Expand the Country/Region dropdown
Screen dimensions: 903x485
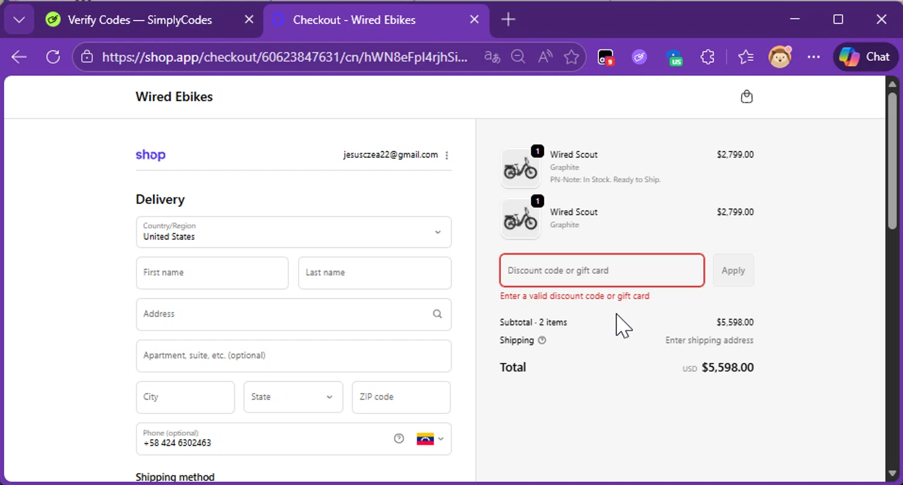(294, 232)
